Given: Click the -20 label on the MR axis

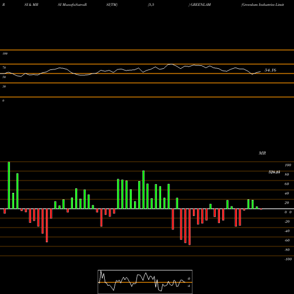Looking at the screenshot, I should [x=287, y=222].
